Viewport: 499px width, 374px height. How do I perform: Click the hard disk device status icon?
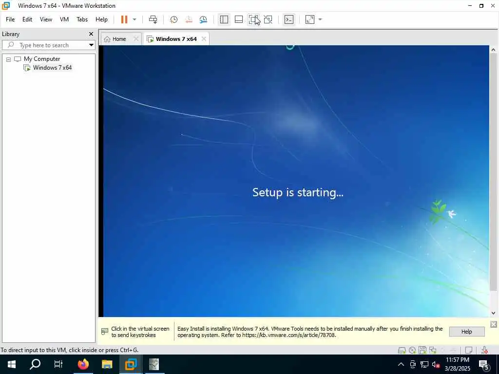402,350
